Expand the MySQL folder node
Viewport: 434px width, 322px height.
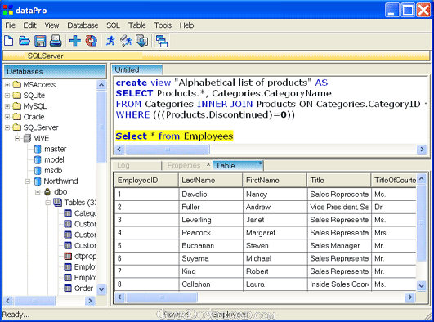(x=7, y=106)
